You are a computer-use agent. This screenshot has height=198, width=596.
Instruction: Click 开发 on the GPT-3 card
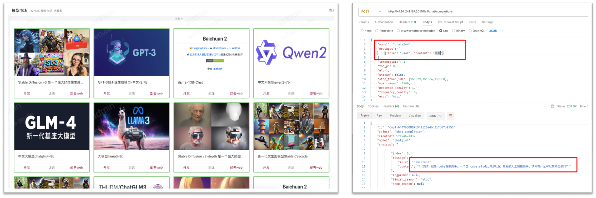(107, 93)
